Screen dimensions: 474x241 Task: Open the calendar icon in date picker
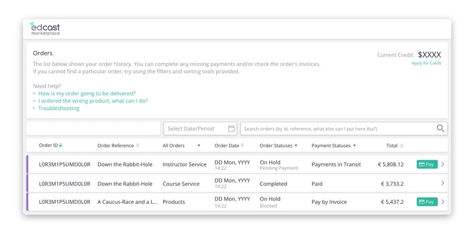231,129
